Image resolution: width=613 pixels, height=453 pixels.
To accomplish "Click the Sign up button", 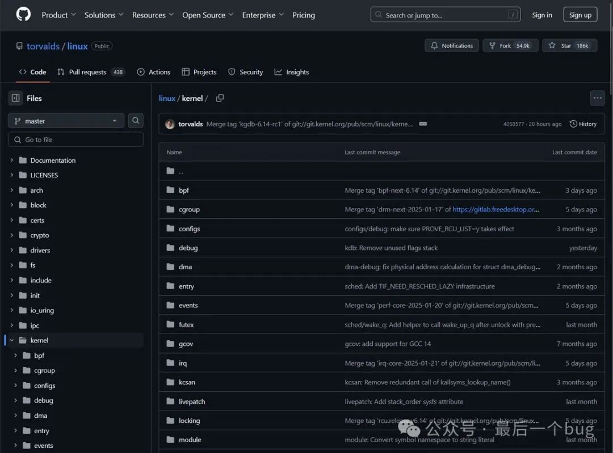I will click(x=580, y=15).
